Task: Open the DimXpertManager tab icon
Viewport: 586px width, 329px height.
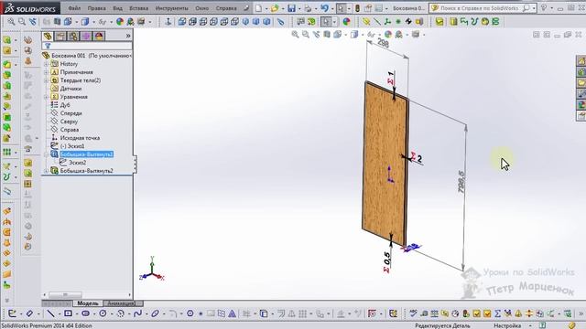Action: click(x=86, y=36)
